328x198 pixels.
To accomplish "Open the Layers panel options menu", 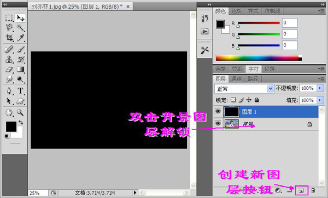I will 321,79.
